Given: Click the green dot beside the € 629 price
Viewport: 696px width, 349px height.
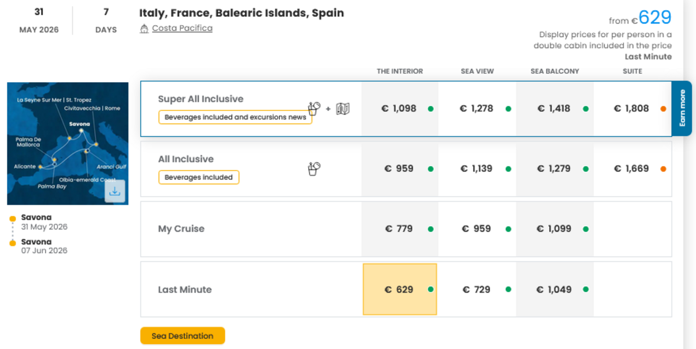Looking at the screenshot, I should 430,289.
